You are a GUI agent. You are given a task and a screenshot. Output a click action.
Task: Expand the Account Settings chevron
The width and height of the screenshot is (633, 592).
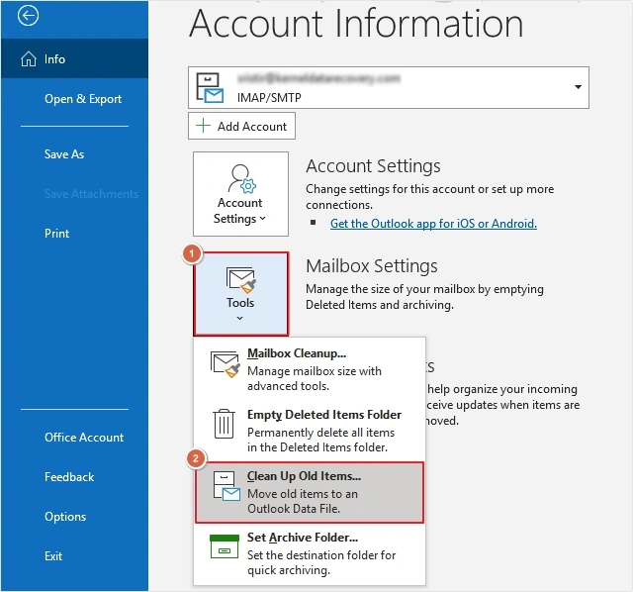(263, 219)
